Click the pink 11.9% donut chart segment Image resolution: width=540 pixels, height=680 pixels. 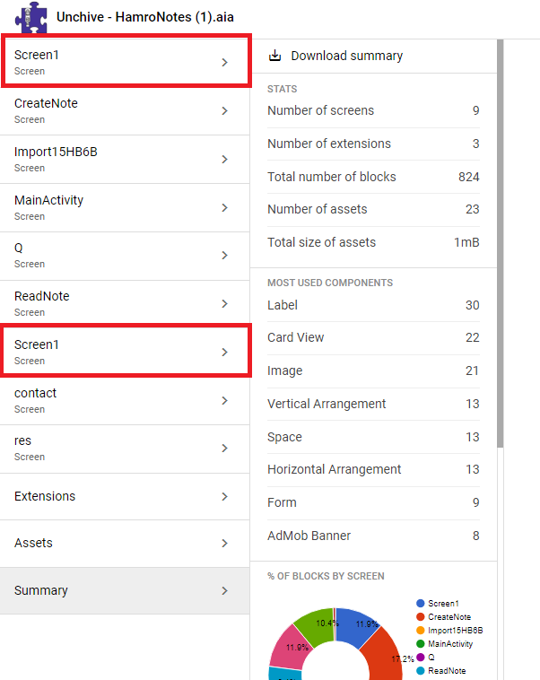tap(291, 649)
